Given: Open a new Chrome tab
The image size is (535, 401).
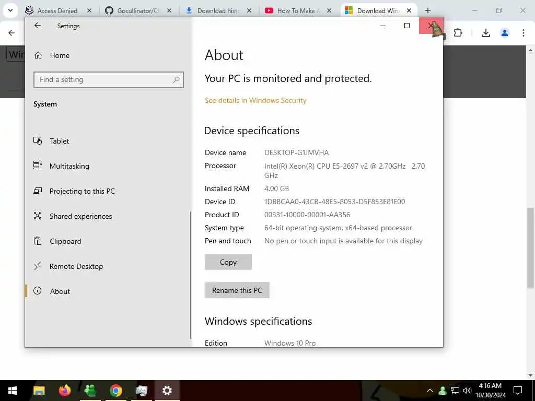Looking at the screenshot, I should click(428, 10).
